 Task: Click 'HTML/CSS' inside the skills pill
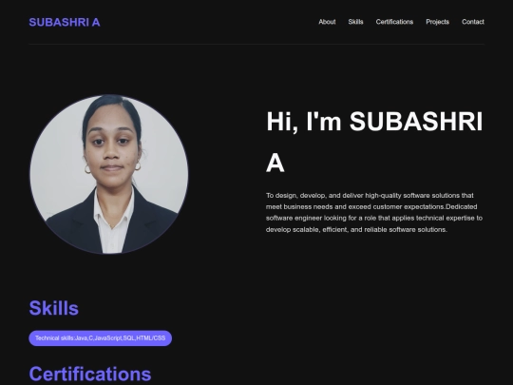151,338
